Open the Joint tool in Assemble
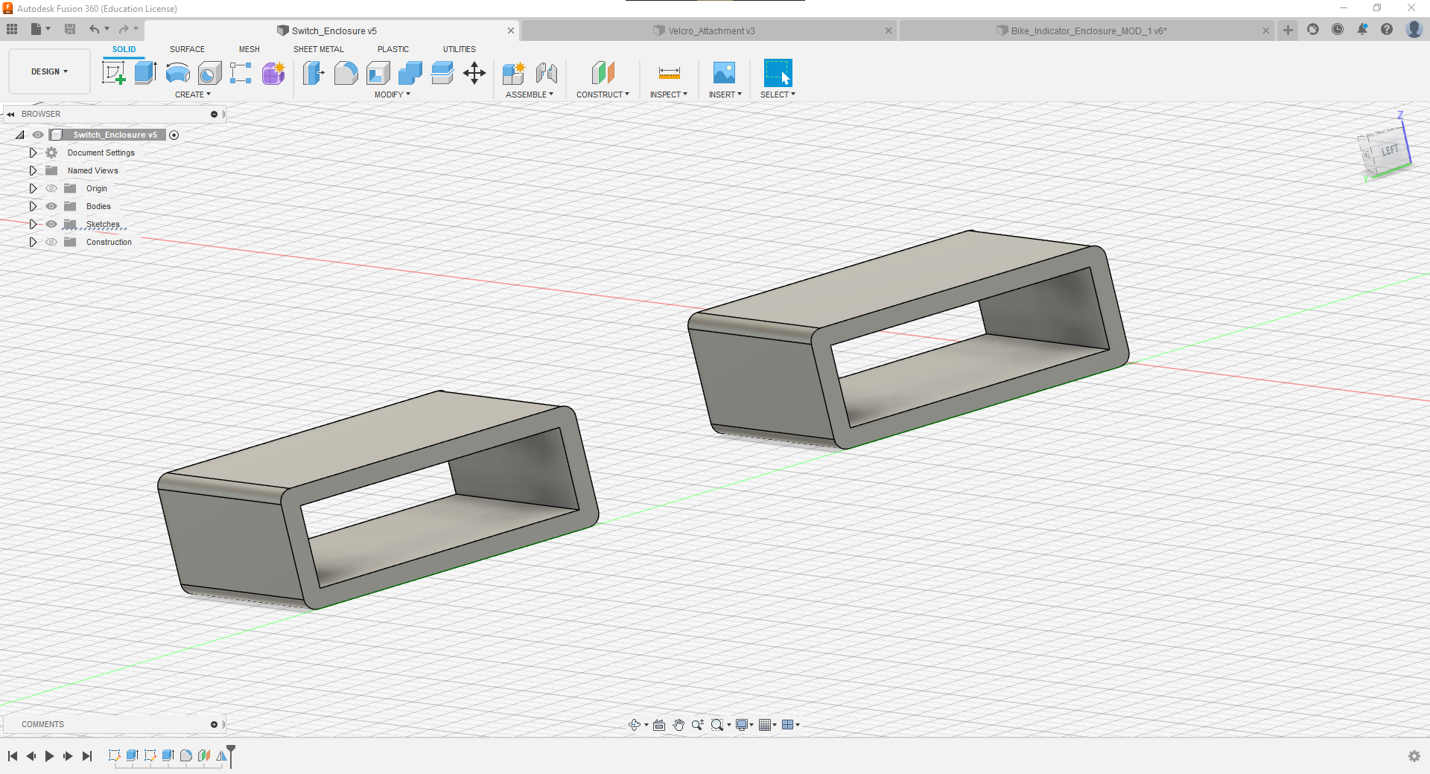Screen dimensions: 1430x774 click(547, 73)
